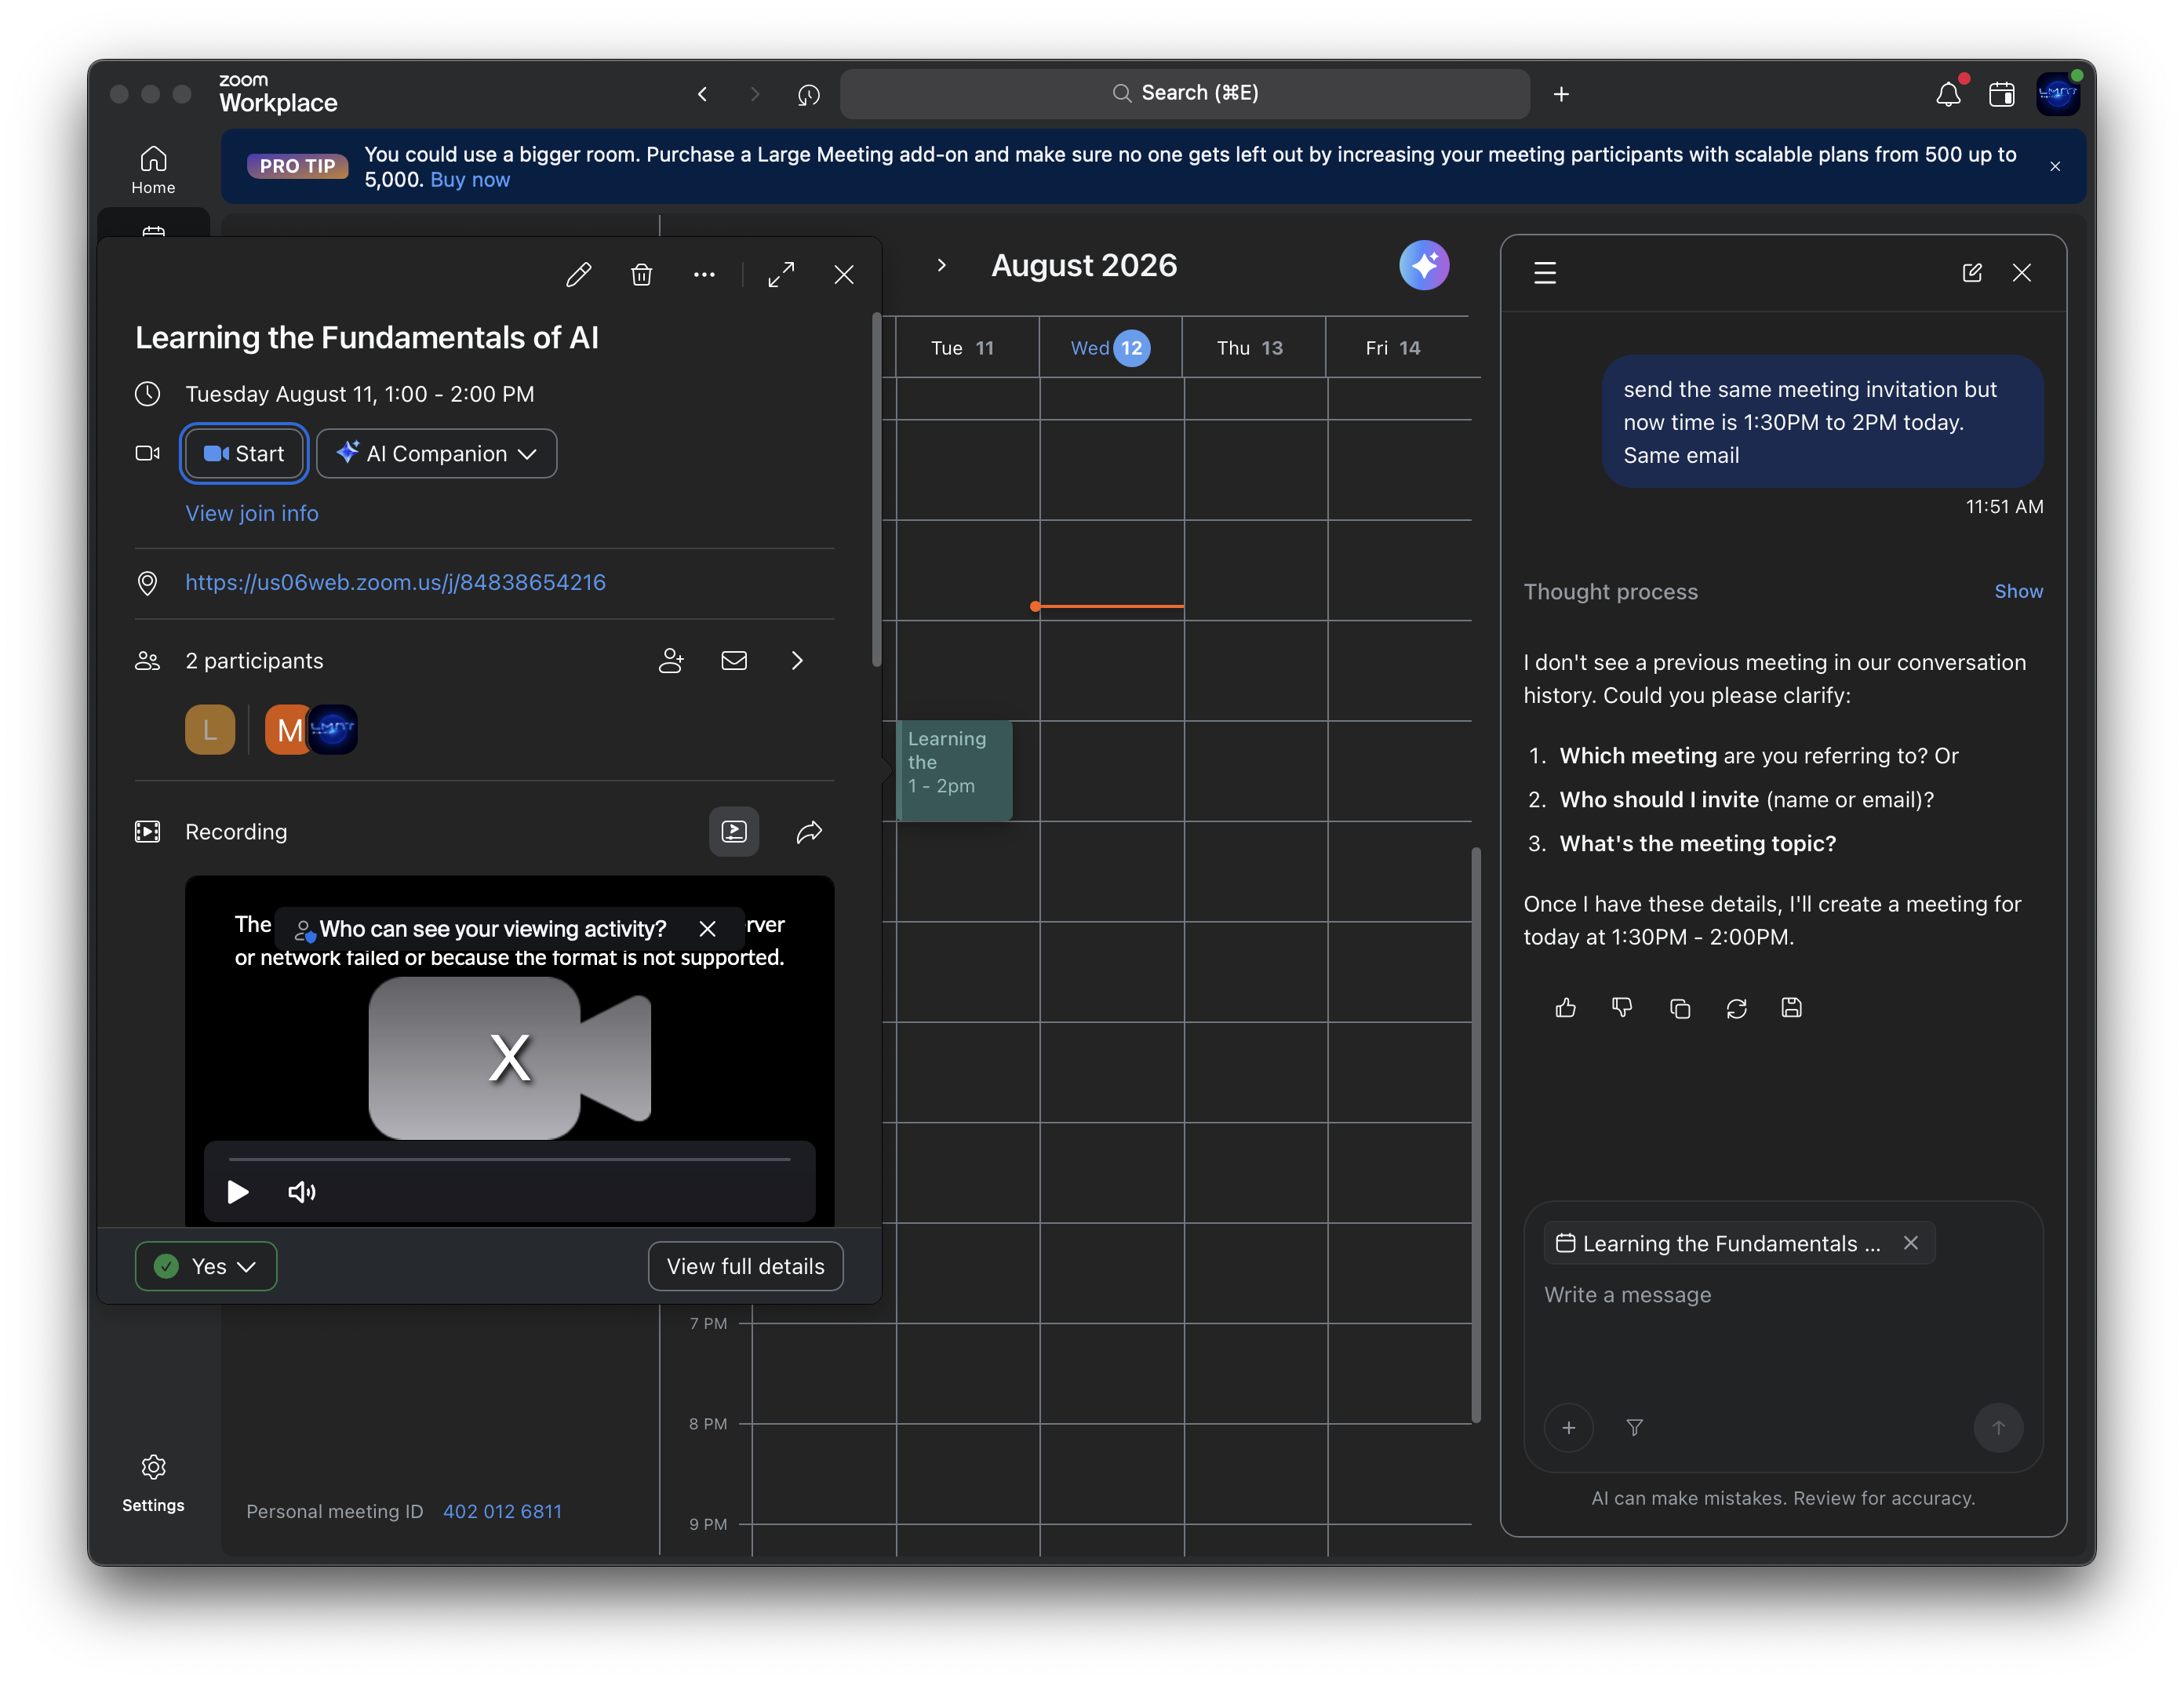Open the Yes RSVP dropdown

coord(206,1266)
